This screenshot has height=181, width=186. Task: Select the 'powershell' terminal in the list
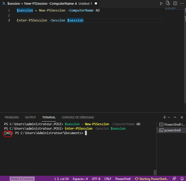(x=172, y=130)
